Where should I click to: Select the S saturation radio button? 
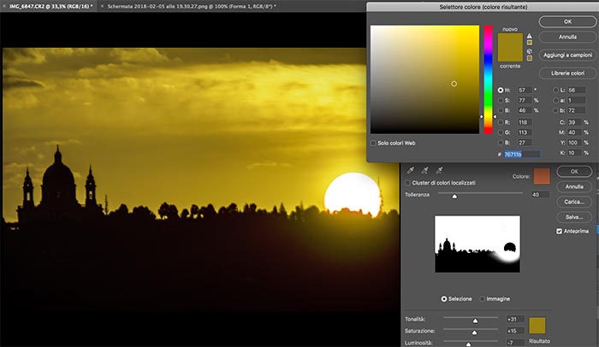501,100
